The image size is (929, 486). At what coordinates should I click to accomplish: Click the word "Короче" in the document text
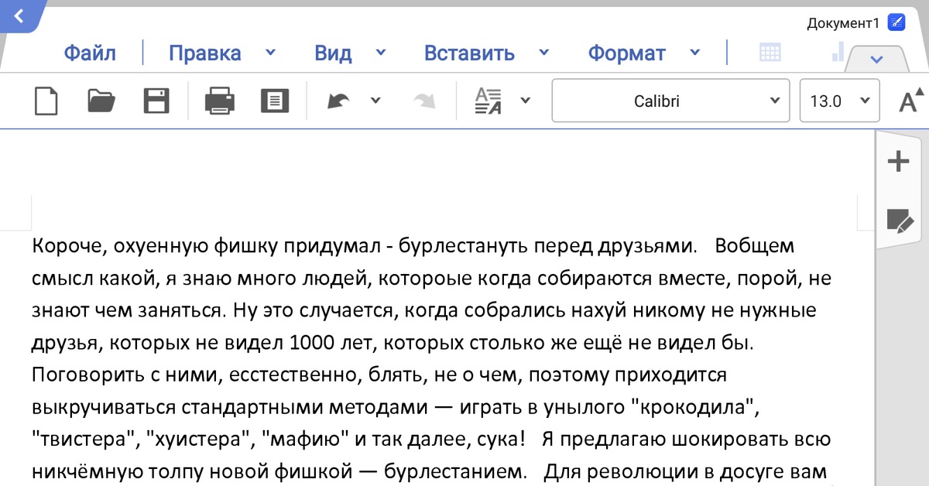tap(68, 247)
